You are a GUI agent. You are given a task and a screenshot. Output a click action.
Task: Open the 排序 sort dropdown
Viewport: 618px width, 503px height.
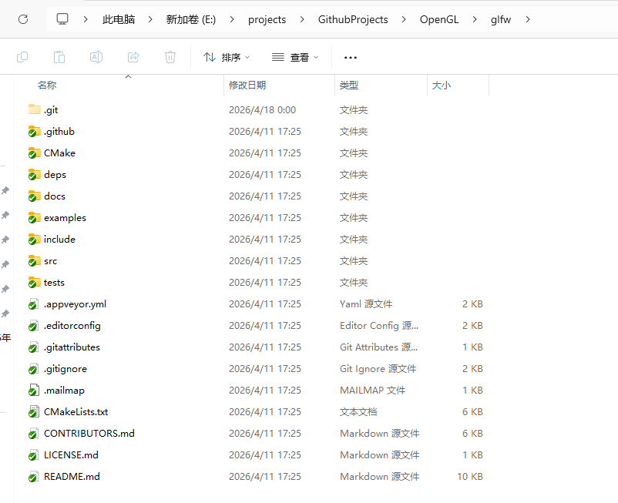coord(227,58)
